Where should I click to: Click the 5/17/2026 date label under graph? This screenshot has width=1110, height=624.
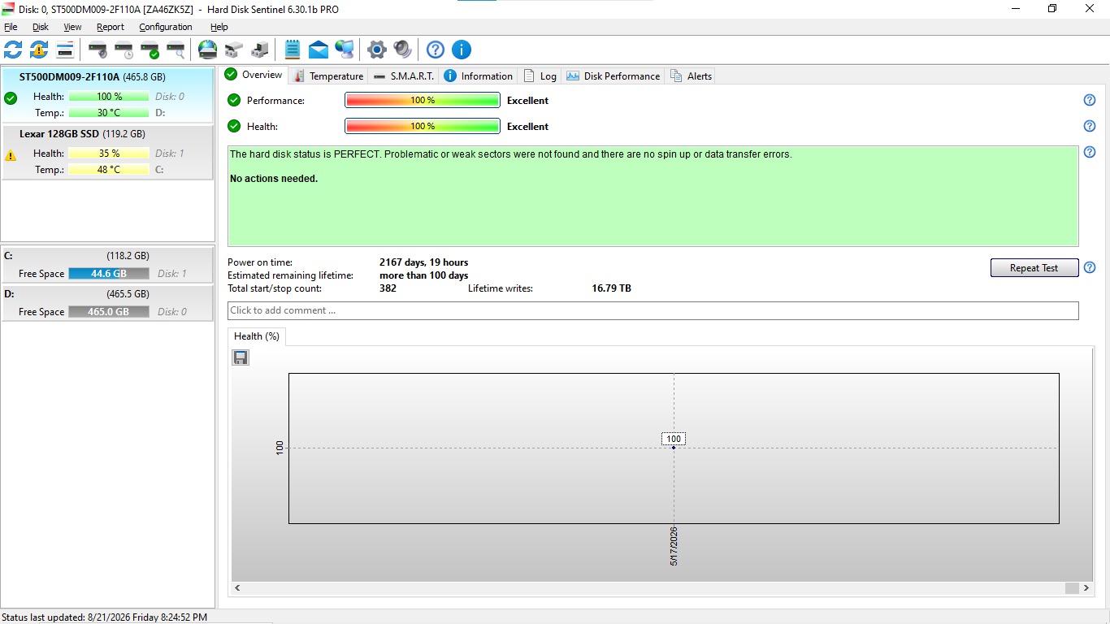(x=674, y=546)
